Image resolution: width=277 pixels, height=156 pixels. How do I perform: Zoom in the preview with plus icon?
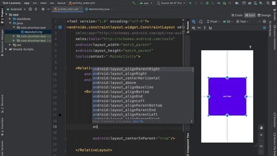click(261, 135)
